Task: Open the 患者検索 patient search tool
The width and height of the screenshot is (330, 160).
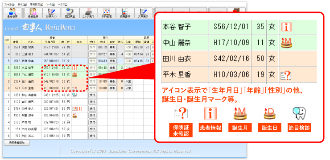Action: (12, 13)
